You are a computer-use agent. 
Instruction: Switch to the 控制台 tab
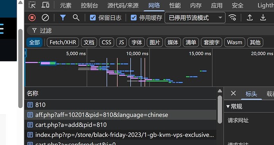click(89, 6)
